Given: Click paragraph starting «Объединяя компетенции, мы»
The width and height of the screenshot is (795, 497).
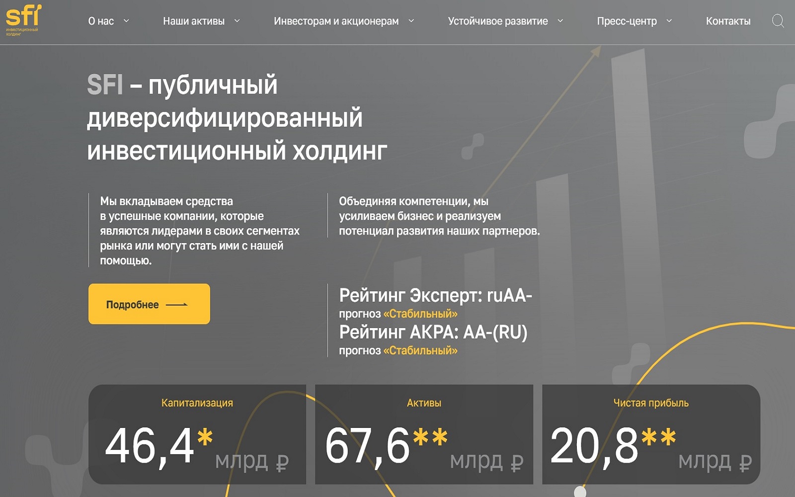Looking at the screenshot, I should [x=439, y=216].
